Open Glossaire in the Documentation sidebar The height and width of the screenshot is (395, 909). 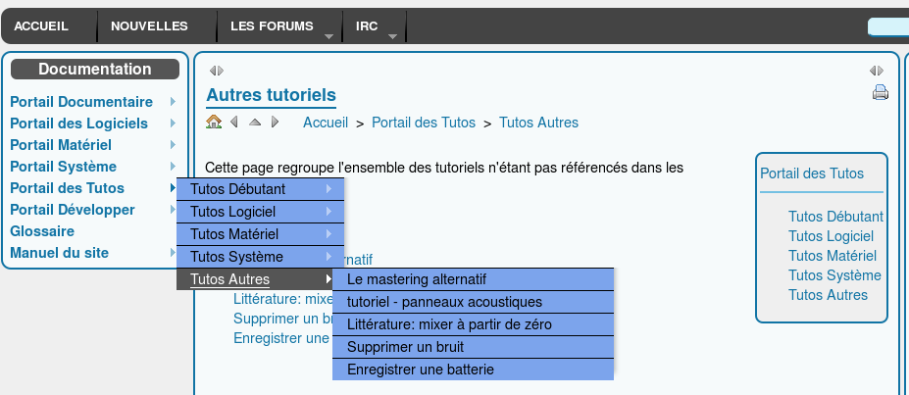point(42,231)
